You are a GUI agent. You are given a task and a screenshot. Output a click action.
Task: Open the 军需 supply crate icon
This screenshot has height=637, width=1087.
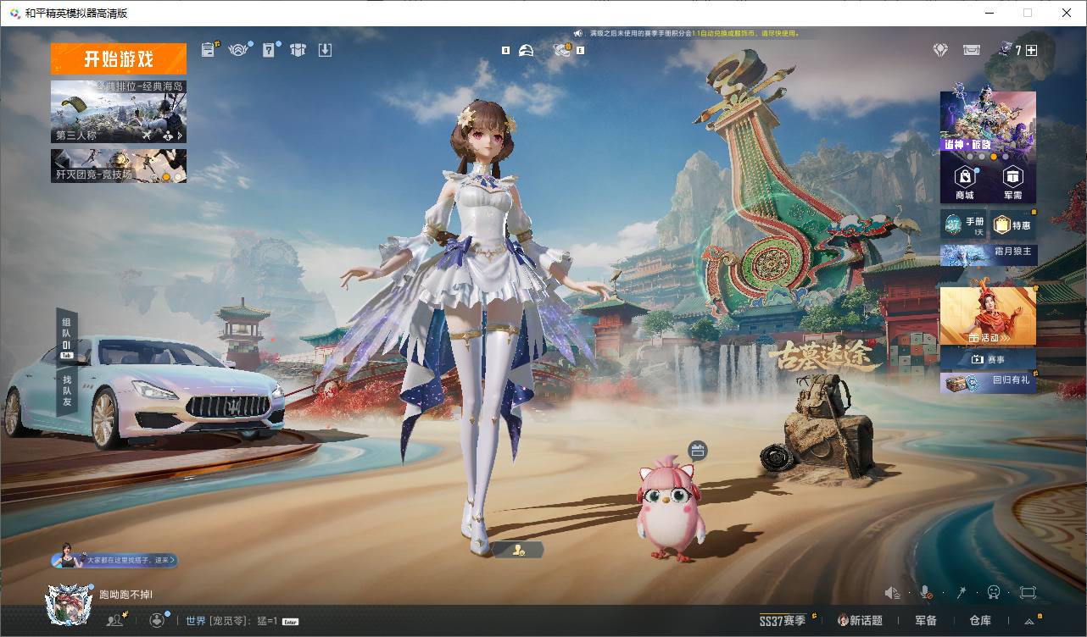(1012, 181)
